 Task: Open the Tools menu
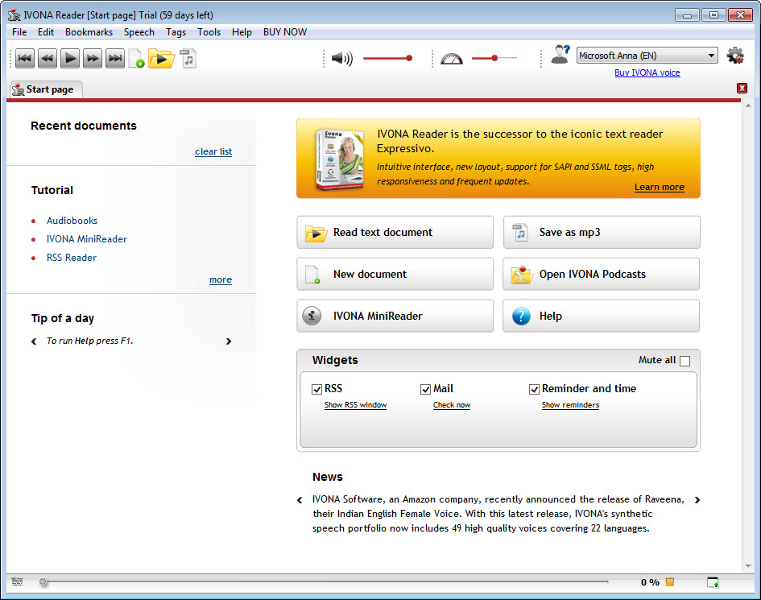(x=209, y=32)
